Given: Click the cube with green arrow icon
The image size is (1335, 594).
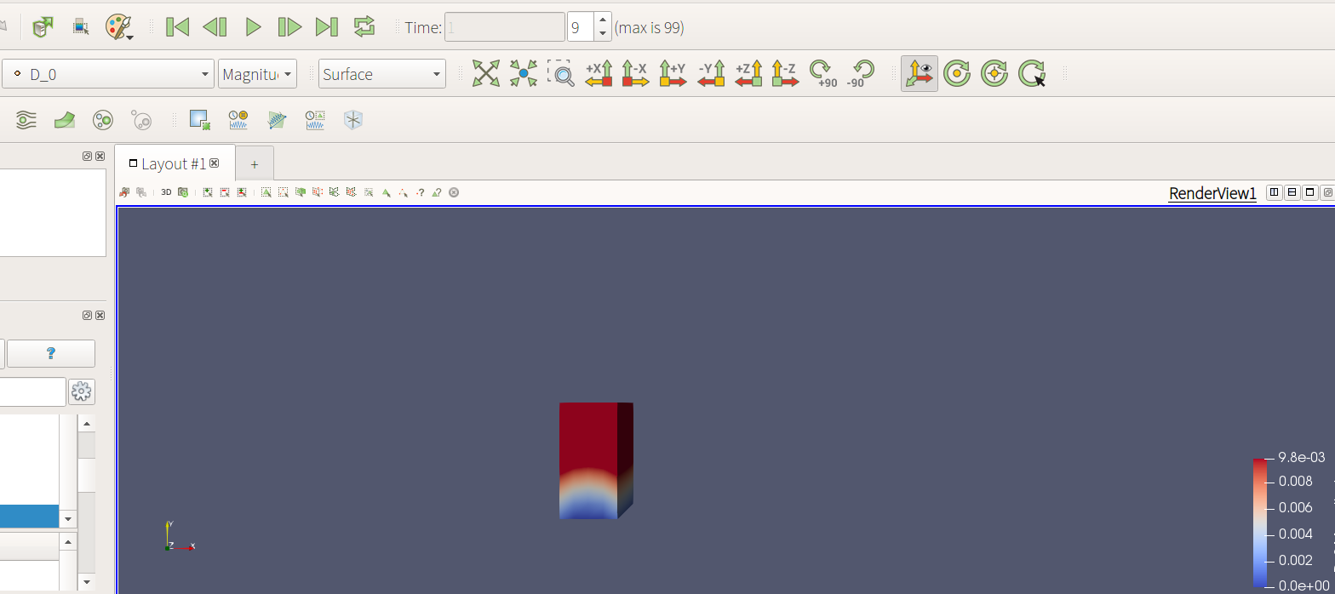Looking at the screenshot, I should (43, 27).
